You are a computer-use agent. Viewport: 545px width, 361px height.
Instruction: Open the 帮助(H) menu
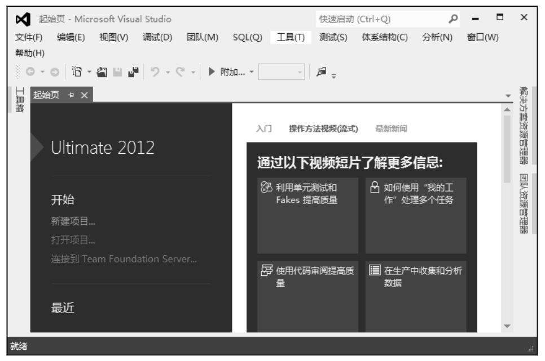29,53
